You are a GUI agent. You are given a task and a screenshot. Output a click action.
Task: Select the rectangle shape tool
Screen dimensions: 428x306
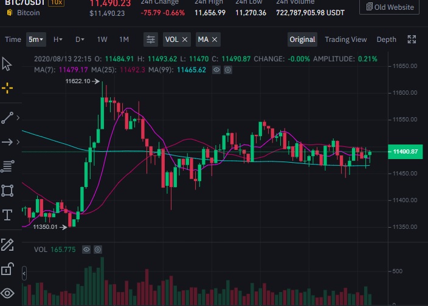[7, 191]
